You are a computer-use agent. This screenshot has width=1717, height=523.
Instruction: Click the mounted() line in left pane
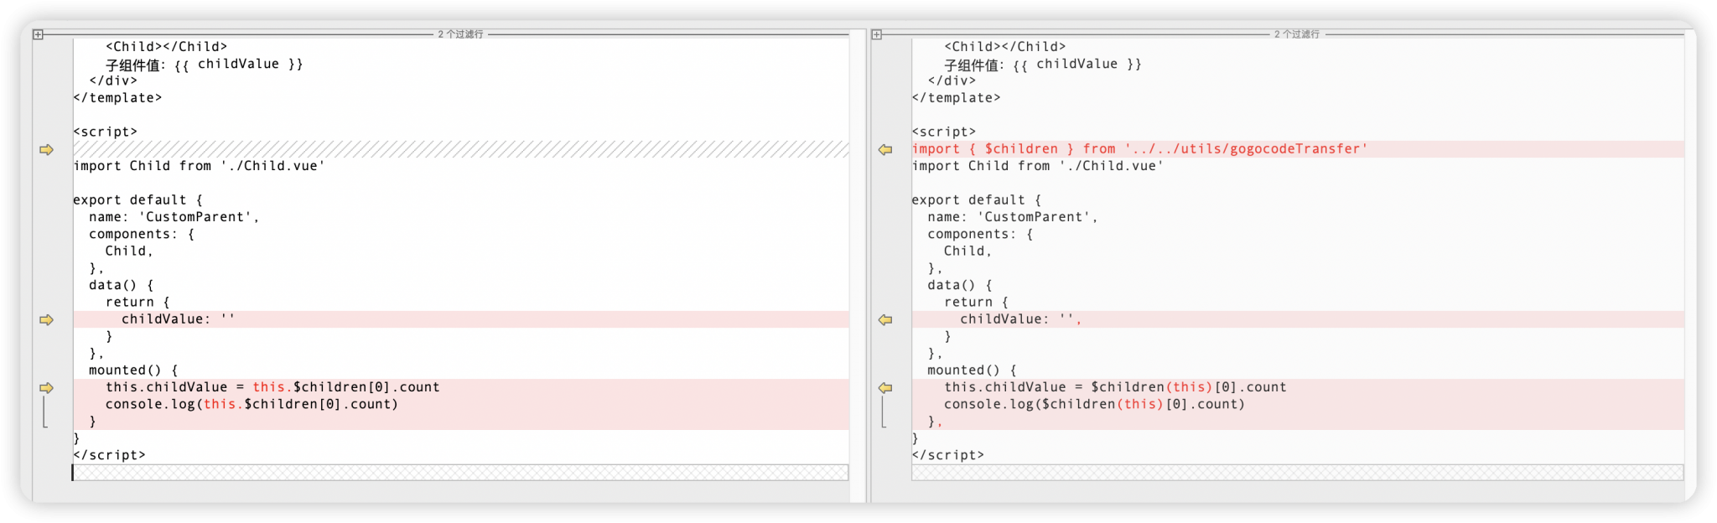[x=133, y=370]
